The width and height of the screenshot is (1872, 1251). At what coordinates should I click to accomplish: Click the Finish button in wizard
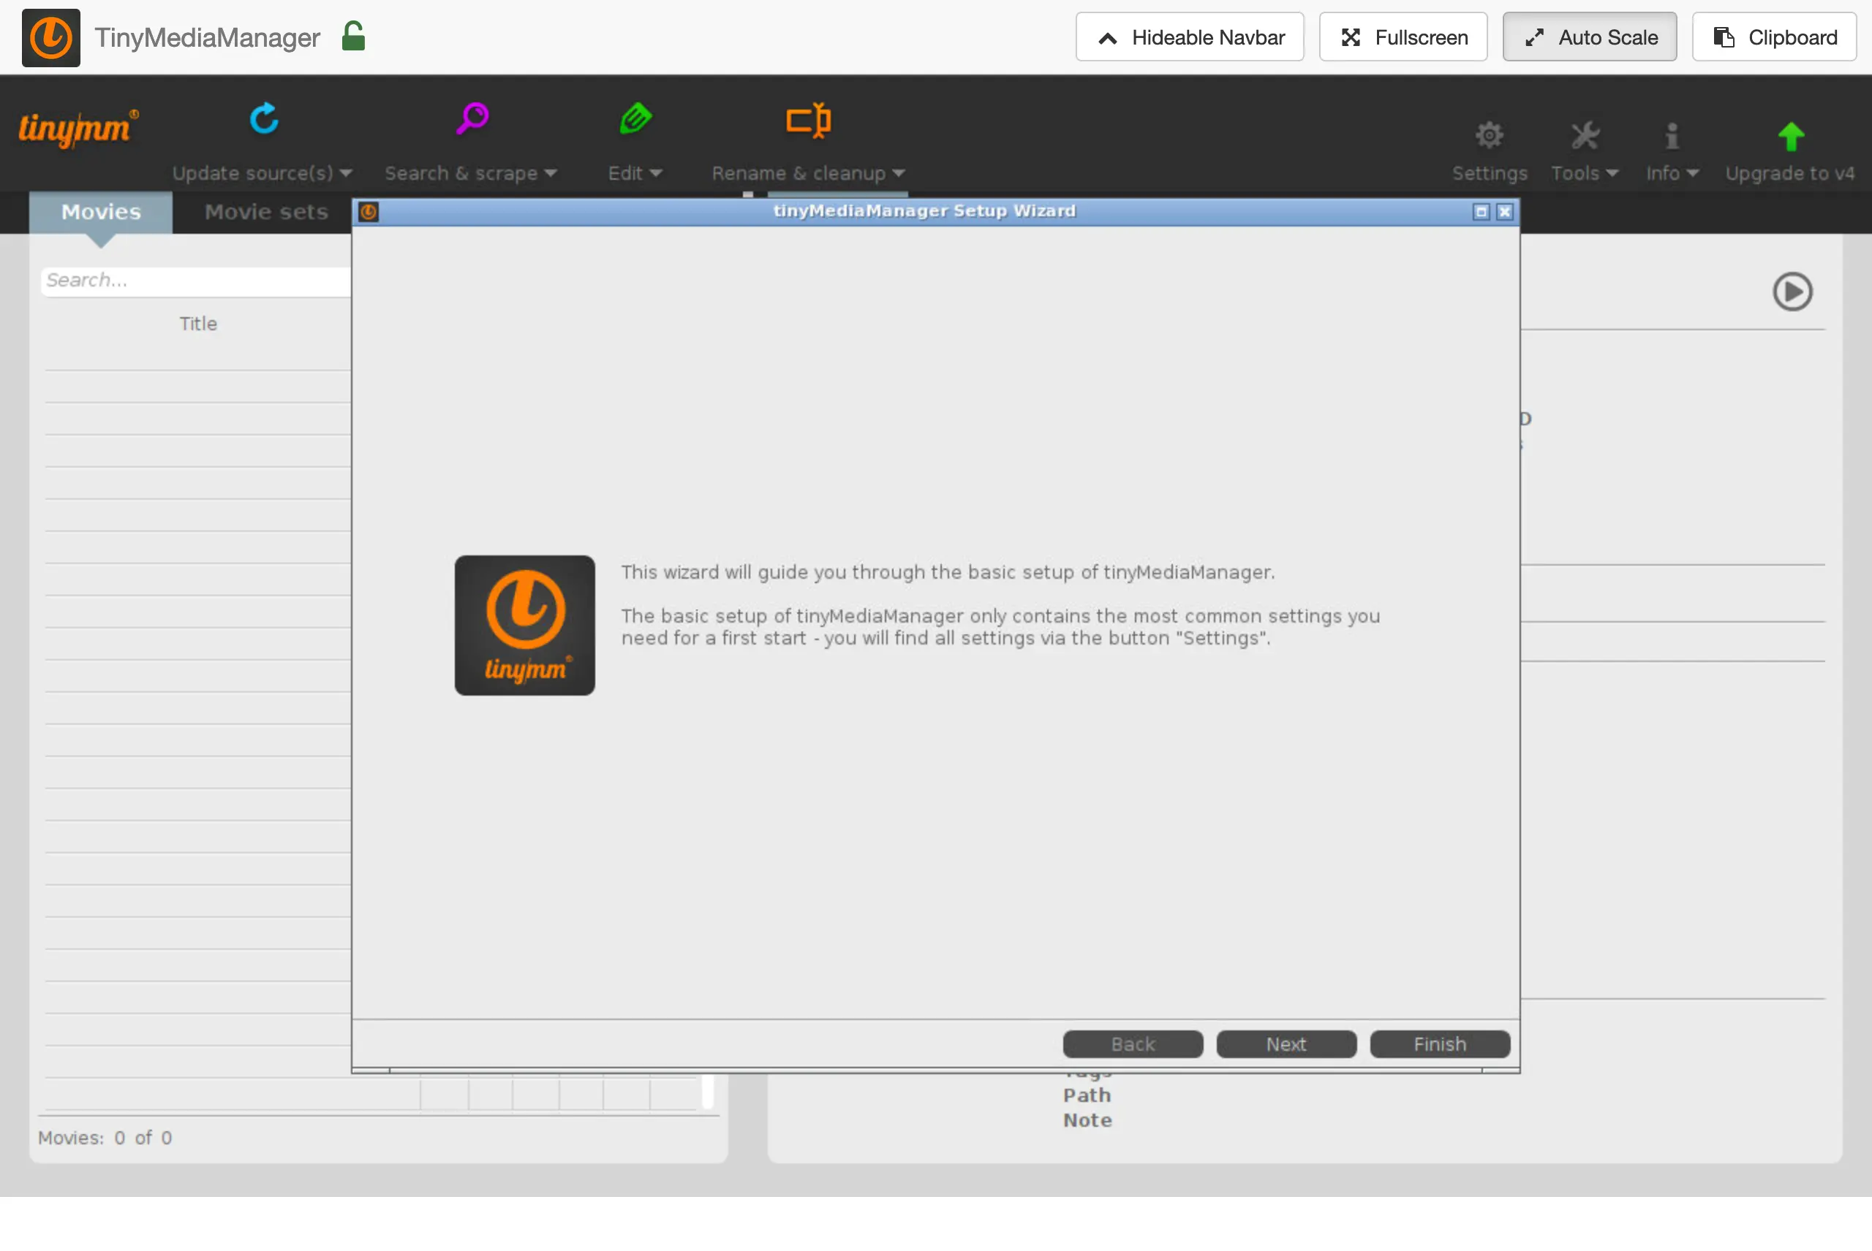1439,1044
